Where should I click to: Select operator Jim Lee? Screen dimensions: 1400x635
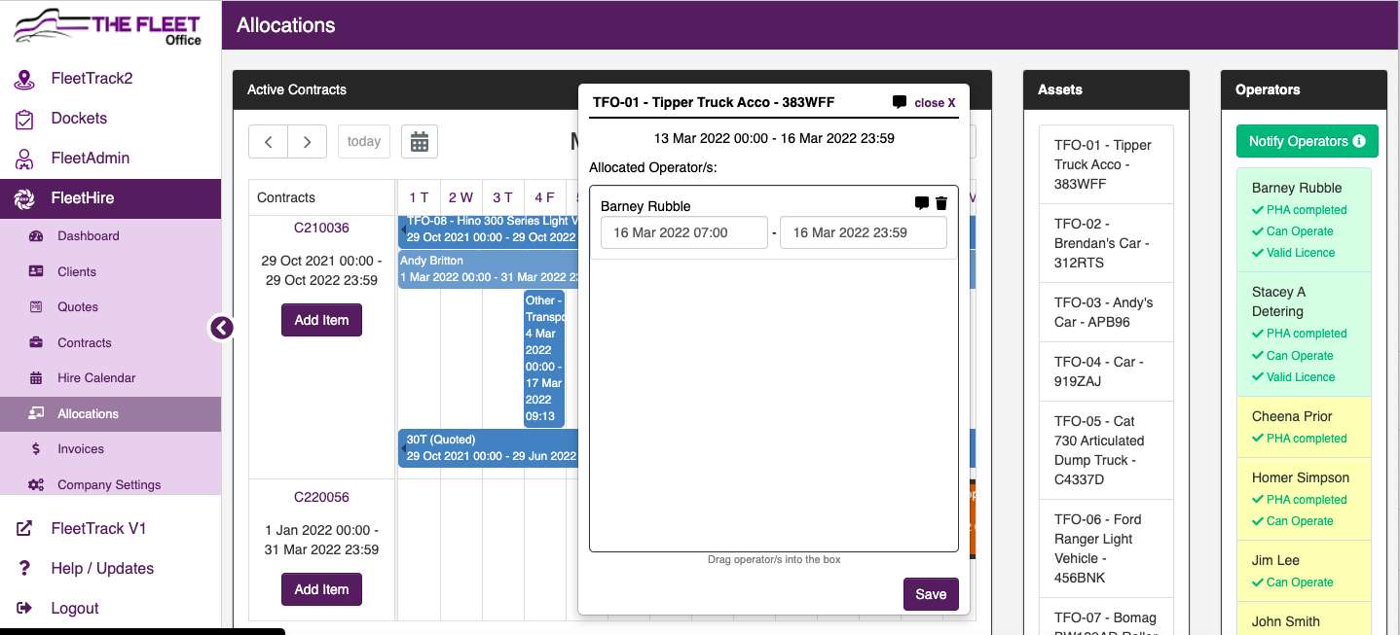[x=1304, y=571]
